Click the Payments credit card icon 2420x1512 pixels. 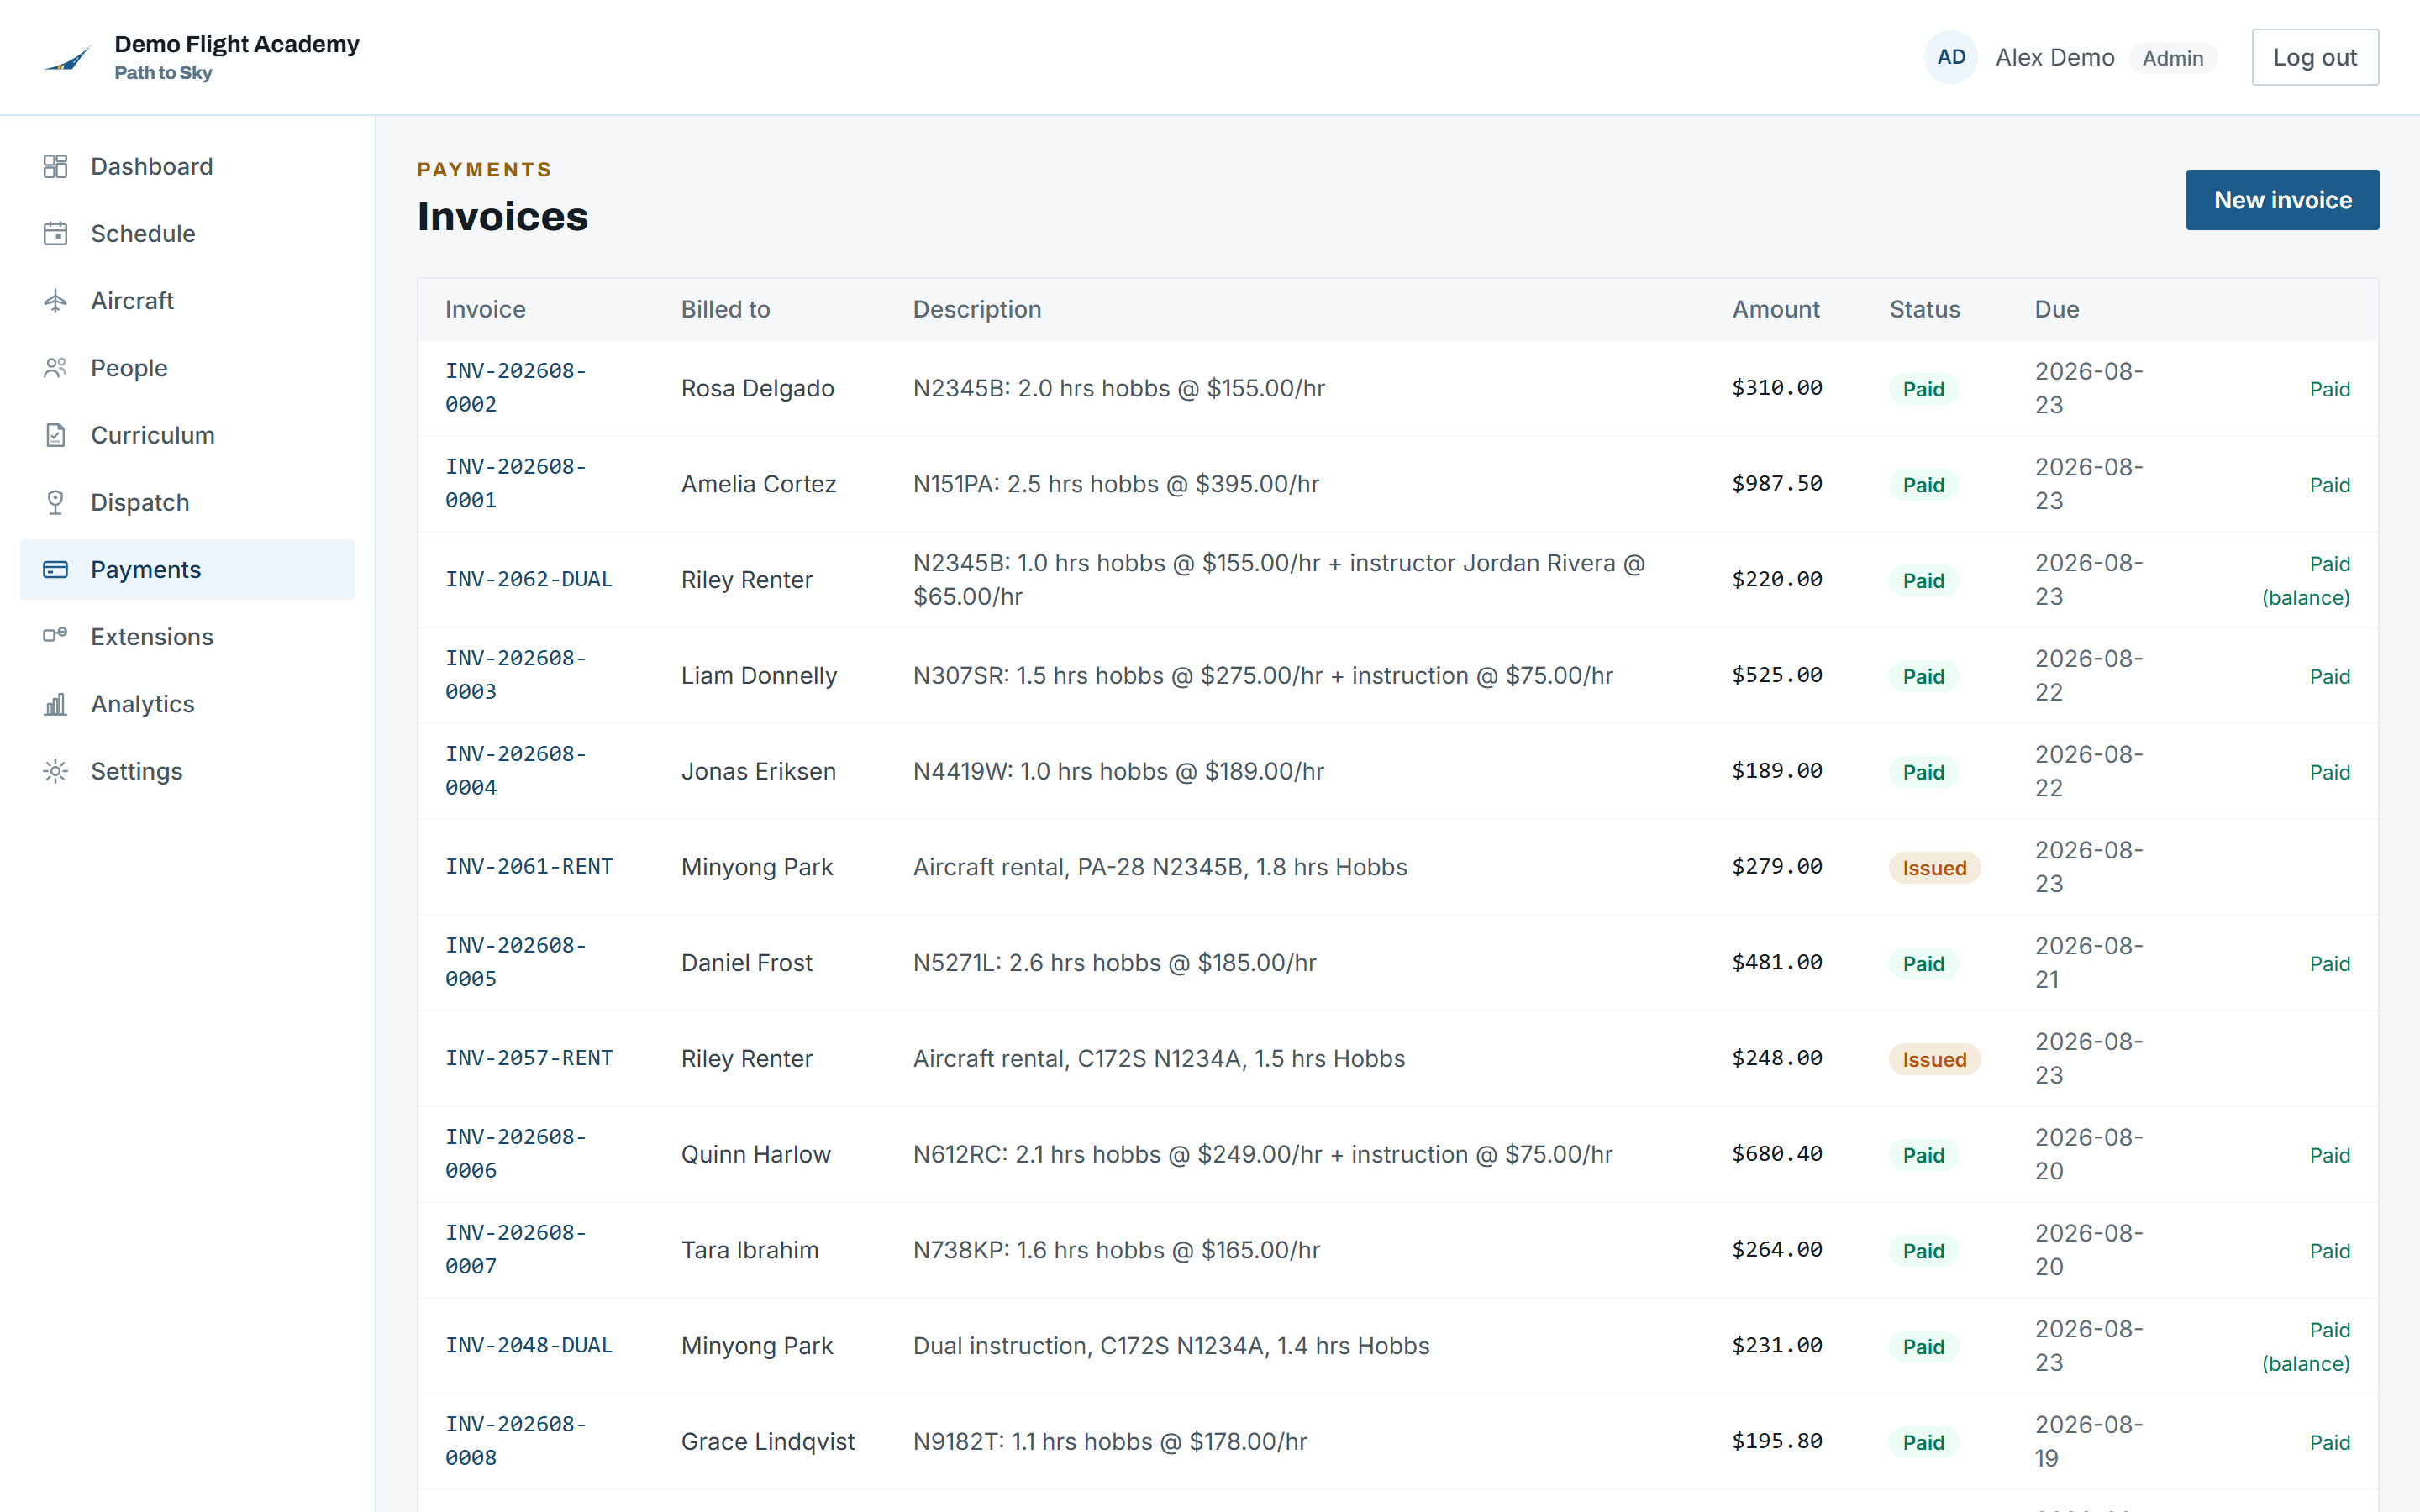[x=56, y=569]
